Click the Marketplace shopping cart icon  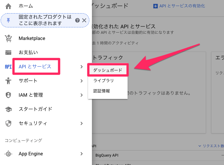pyautogui.click(x=8, y=38)
